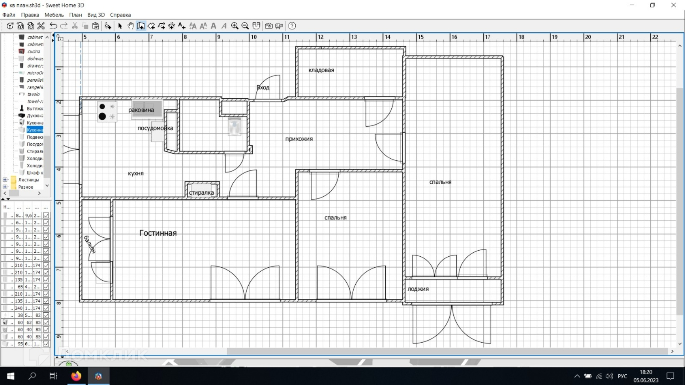Expand the Разное catalog folder

point(5,187)
